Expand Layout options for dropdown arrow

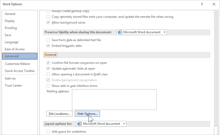(124, 124)
